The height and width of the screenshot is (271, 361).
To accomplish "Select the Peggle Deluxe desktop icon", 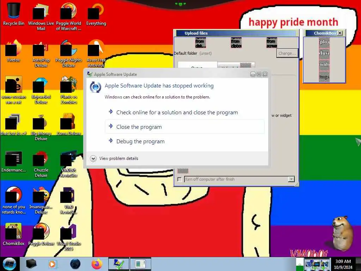I will 41,234.
